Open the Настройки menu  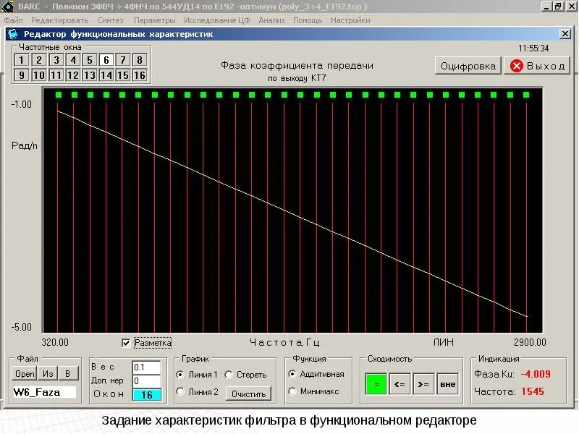(x=350, y=20)
